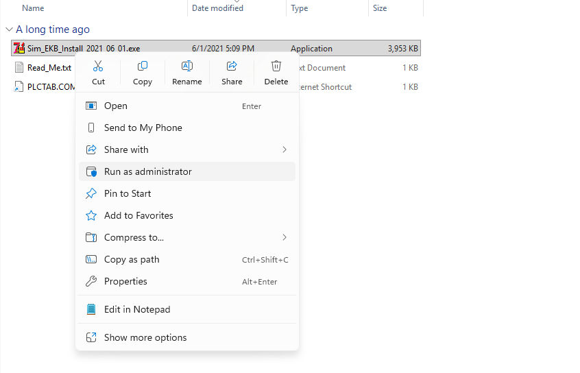580x373 pixels.
Task: Sort files by the Name column header
Action: tap(33, 8)
